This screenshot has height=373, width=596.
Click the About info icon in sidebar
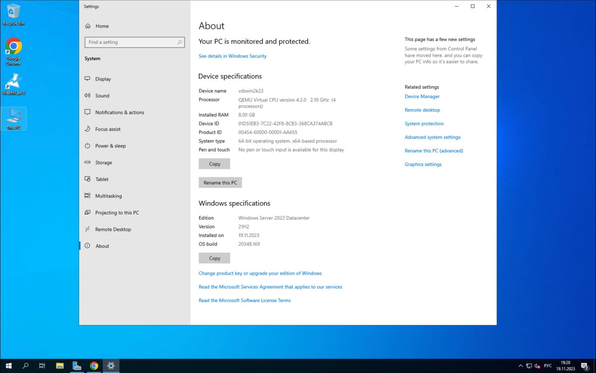(x=88, y=246)
